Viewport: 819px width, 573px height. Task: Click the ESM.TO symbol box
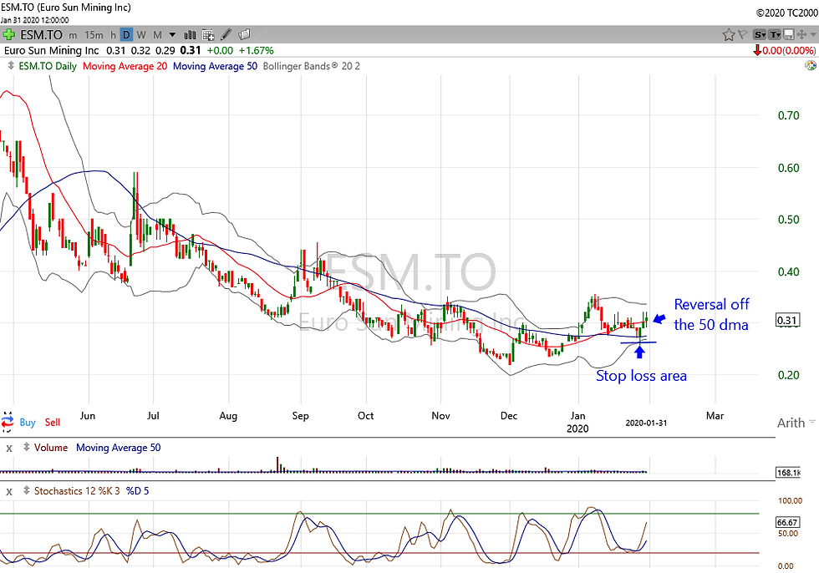41,35
